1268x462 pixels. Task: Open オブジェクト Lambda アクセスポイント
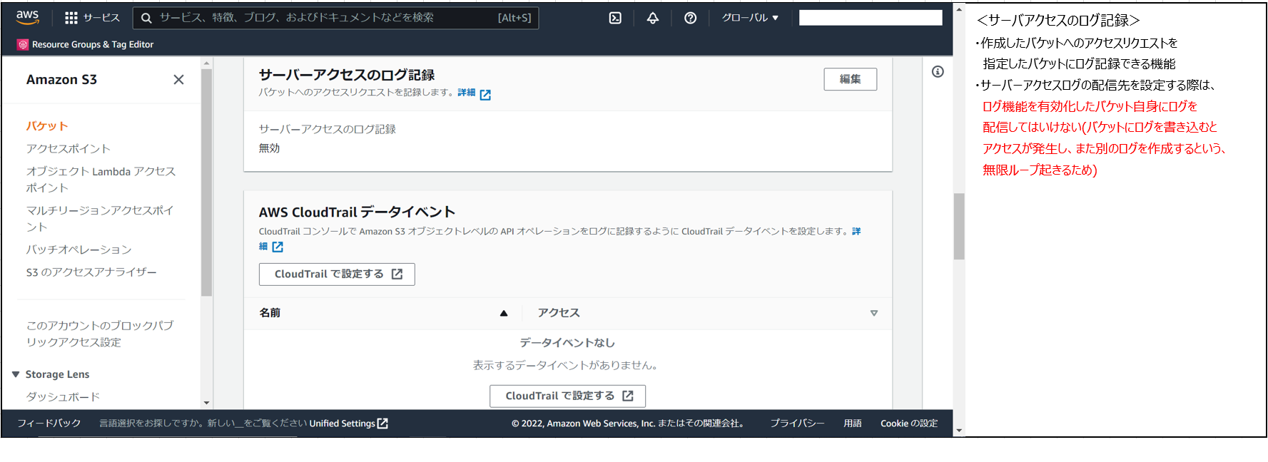(101, 180)
